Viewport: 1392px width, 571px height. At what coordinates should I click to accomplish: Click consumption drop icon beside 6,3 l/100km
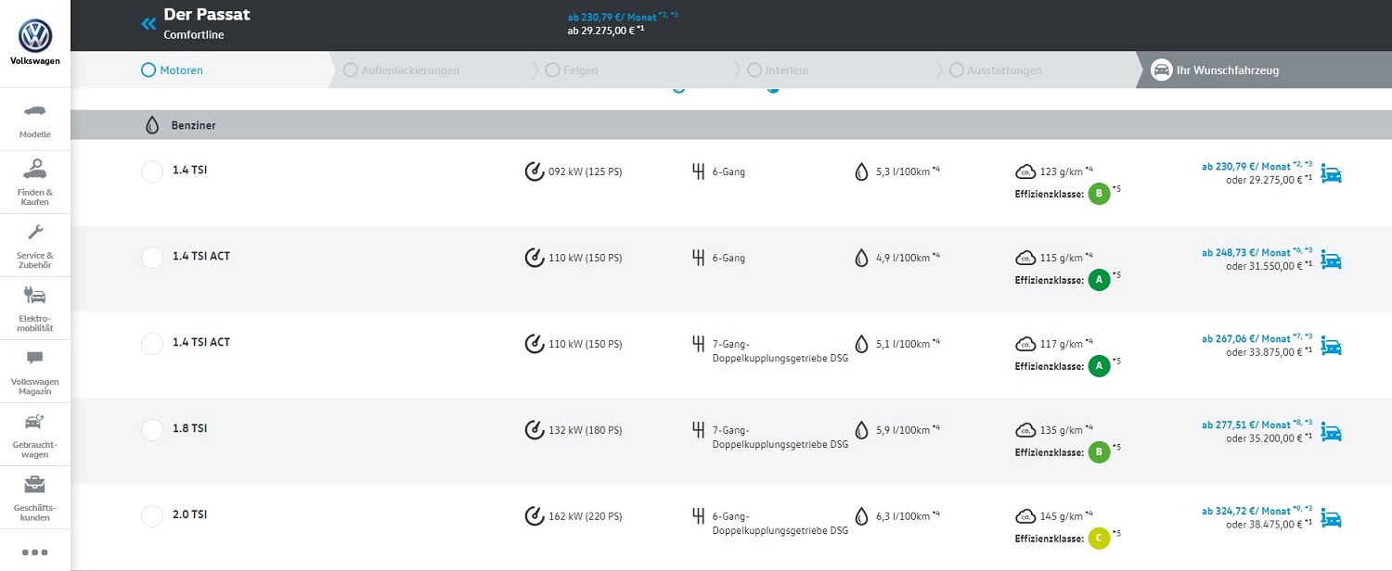point(861,516)
